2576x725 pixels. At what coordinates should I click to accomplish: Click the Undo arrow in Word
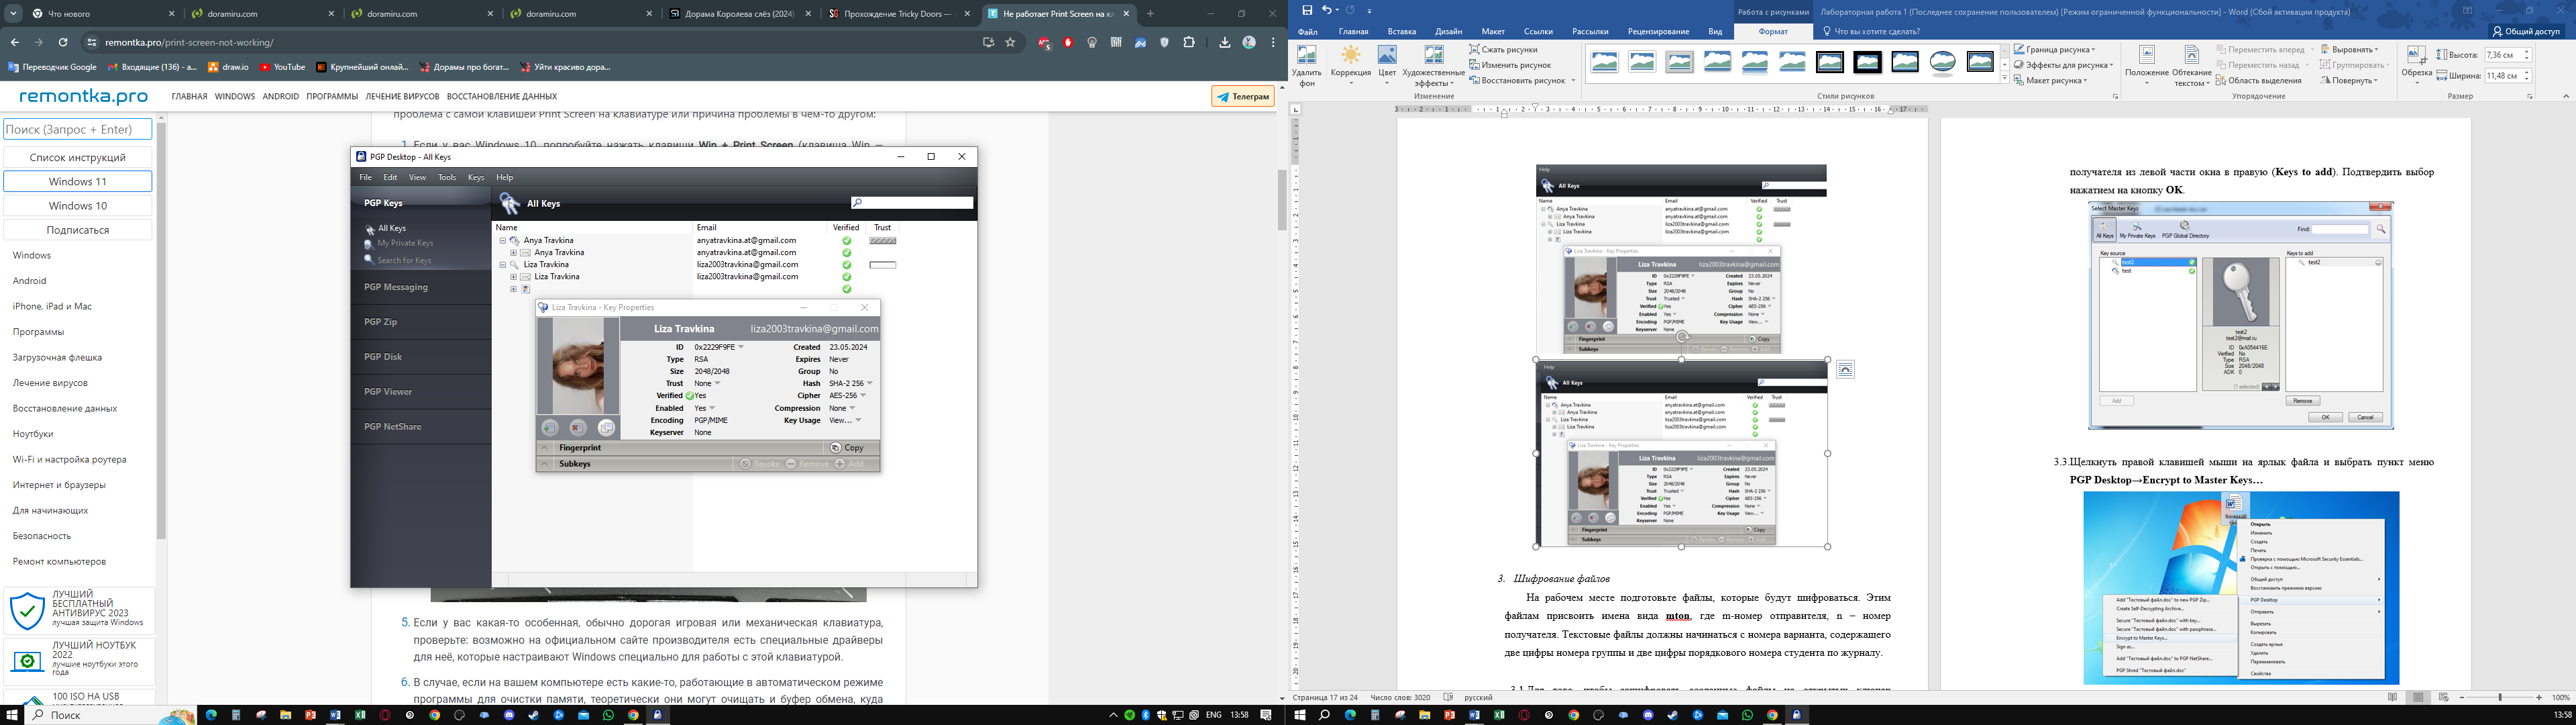click(1327, 10)
